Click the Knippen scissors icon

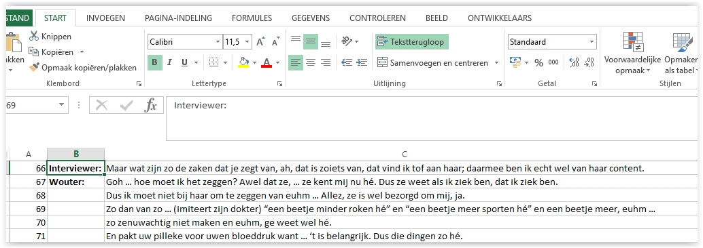click(33, 36)
